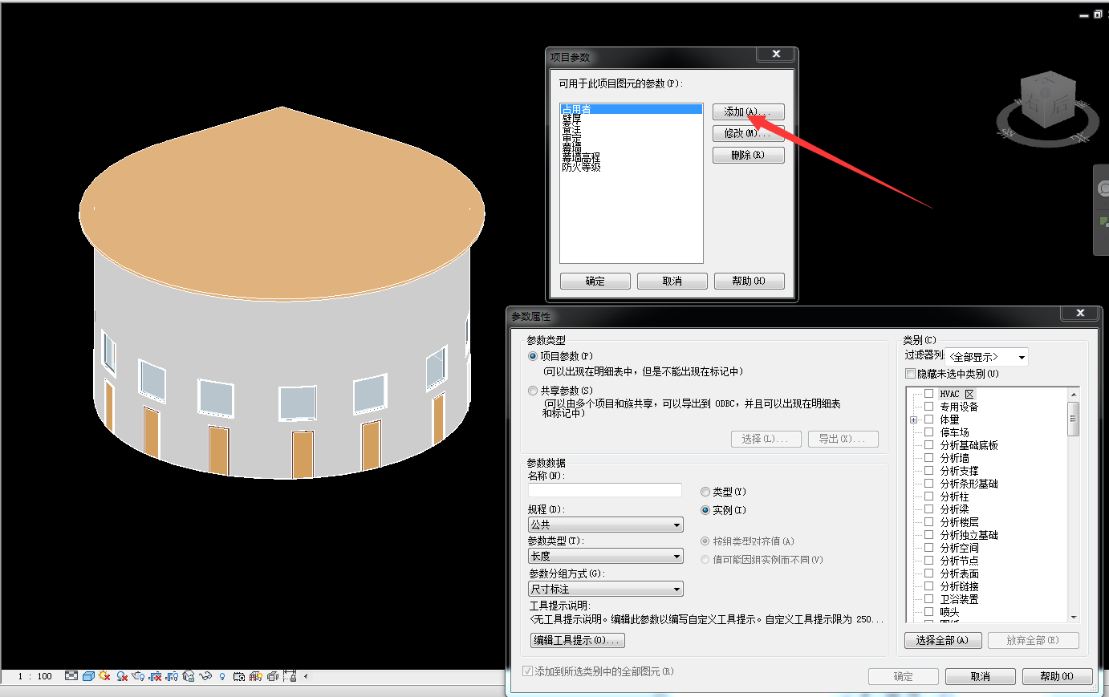
Task: Check the 卫浴装置 category checkbox
Action: [928, 599]
